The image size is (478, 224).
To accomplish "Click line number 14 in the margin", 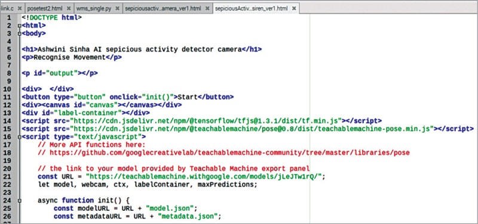I will (7, 121).
